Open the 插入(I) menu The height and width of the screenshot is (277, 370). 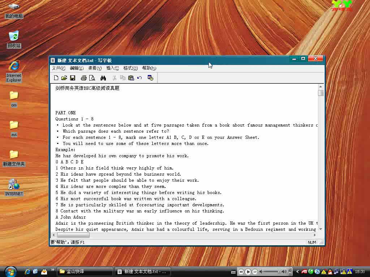(113, 68)
